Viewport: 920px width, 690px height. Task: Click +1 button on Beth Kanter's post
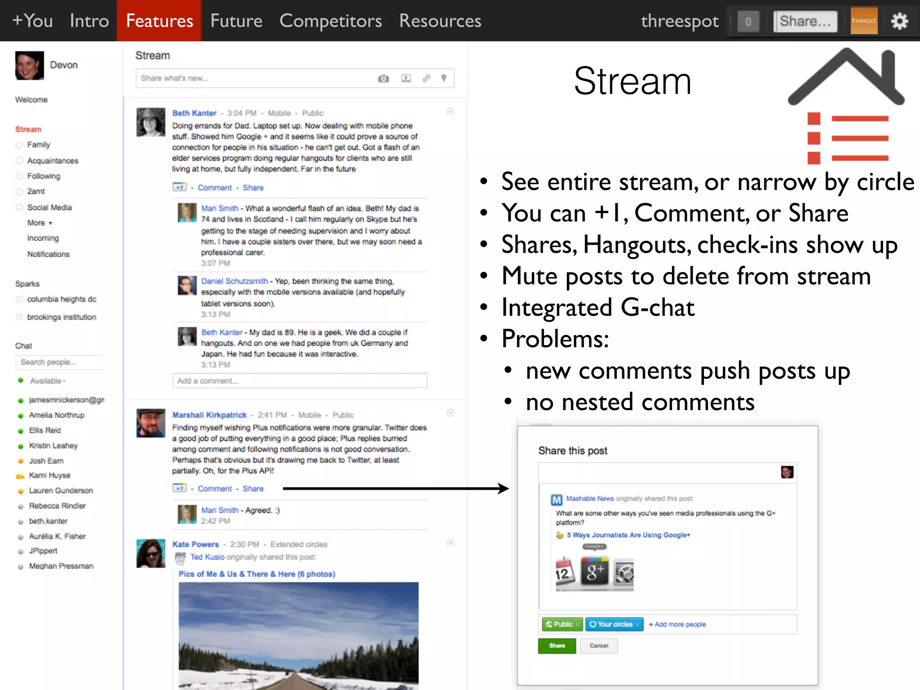pyautogui.click(x=180, y=187)
